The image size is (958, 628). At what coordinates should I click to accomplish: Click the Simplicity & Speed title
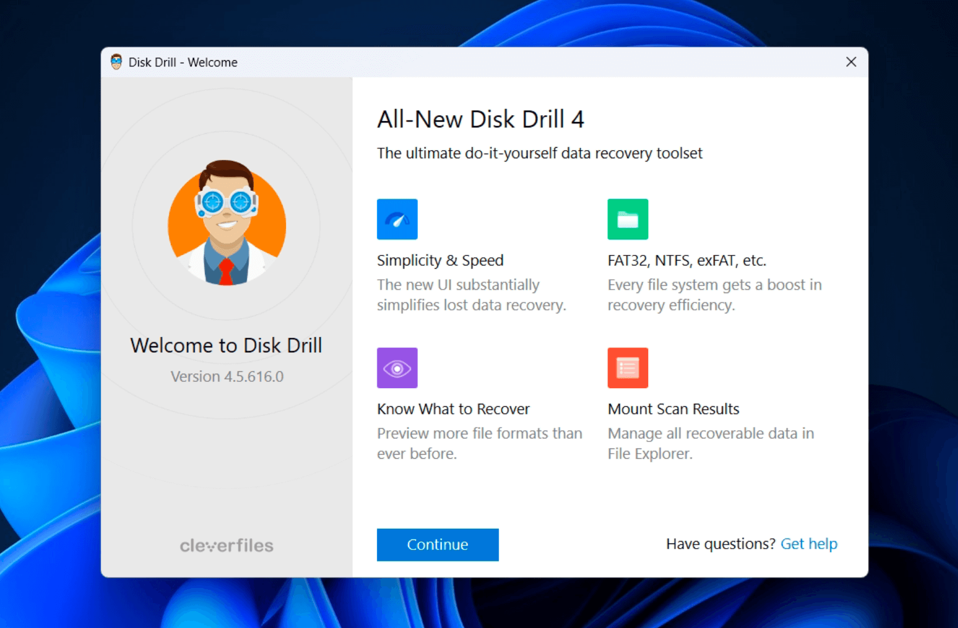pos(440,261)
